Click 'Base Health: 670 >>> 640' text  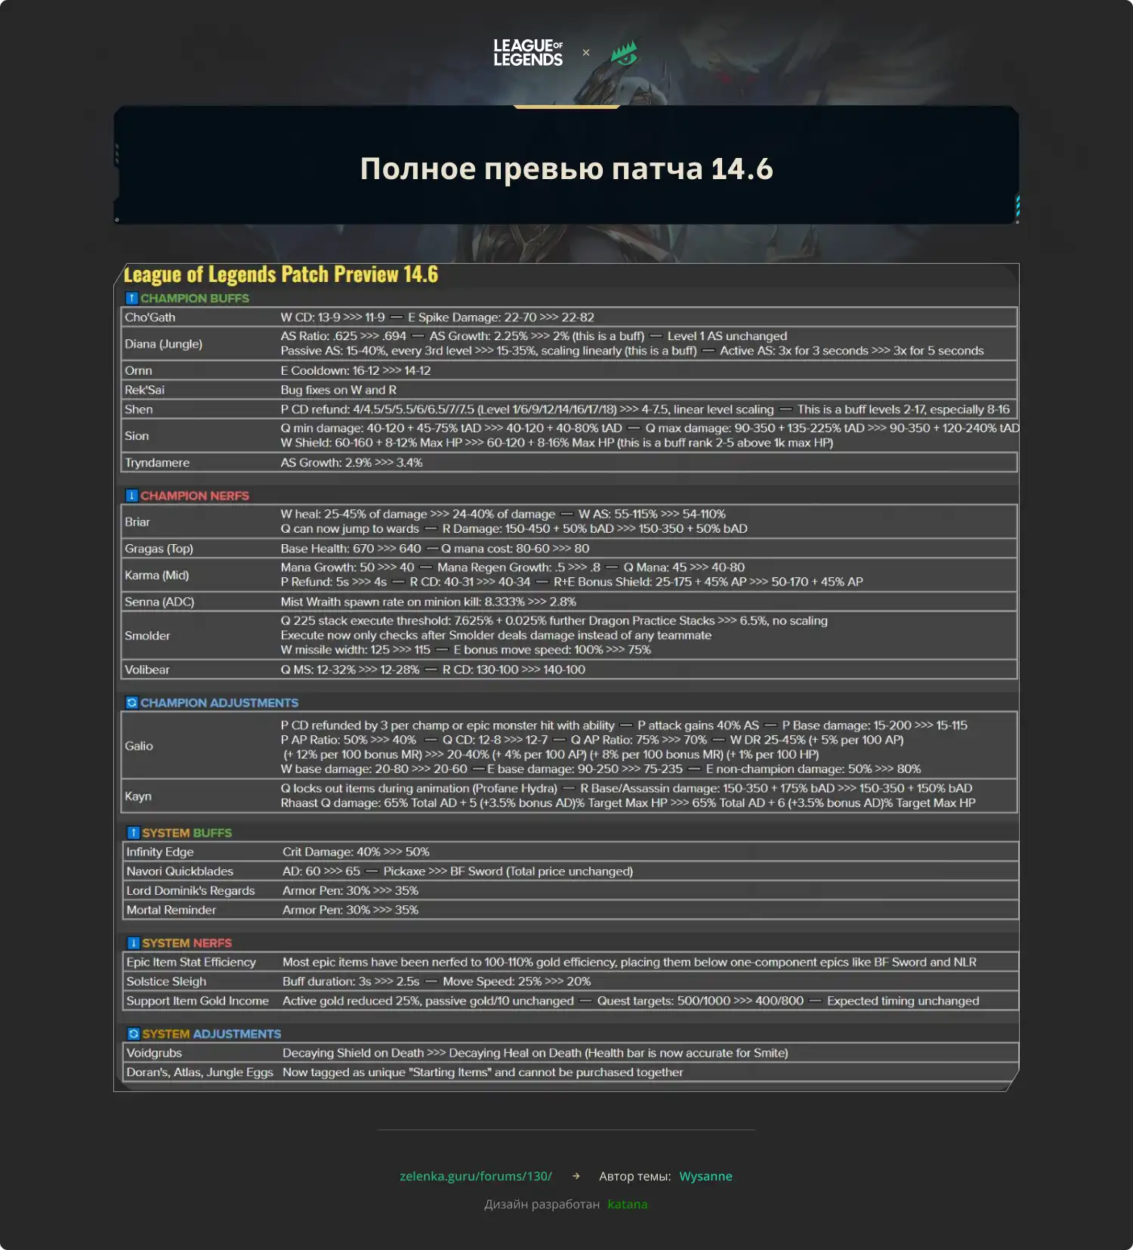(351, 549)
